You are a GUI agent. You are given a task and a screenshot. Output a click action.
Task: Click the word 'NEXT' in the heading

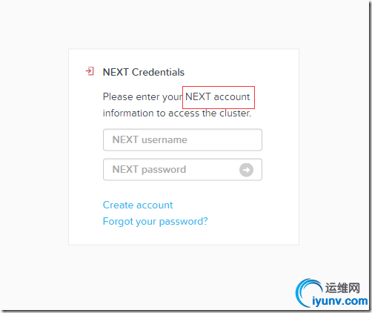coord(116,72)
